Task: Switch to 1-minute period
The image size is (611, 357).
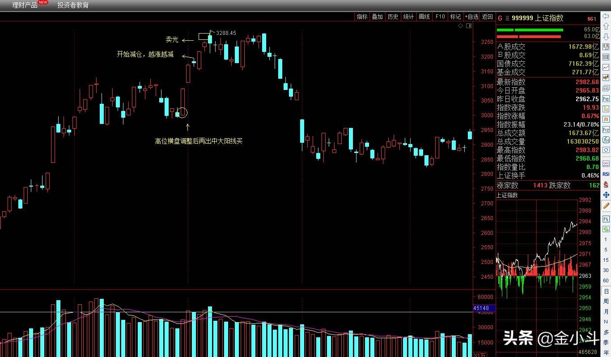Action: tap(606, 240)
